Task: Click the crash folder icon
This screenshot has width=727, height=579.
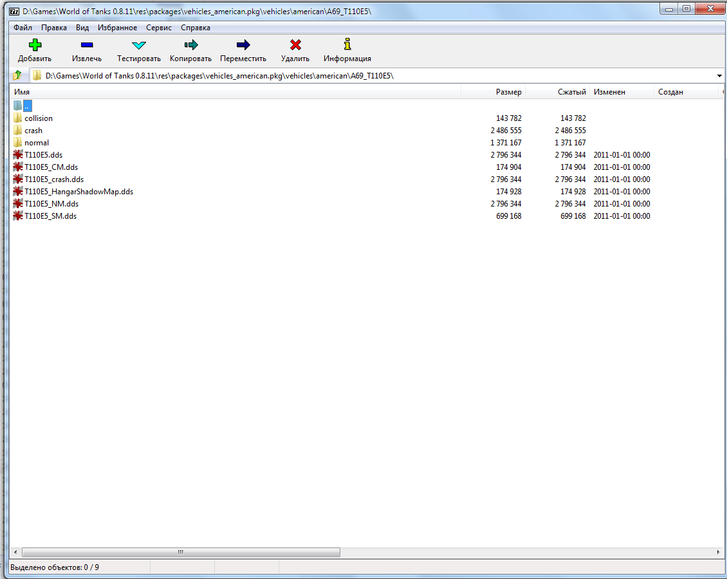Action: click(17, 130)
